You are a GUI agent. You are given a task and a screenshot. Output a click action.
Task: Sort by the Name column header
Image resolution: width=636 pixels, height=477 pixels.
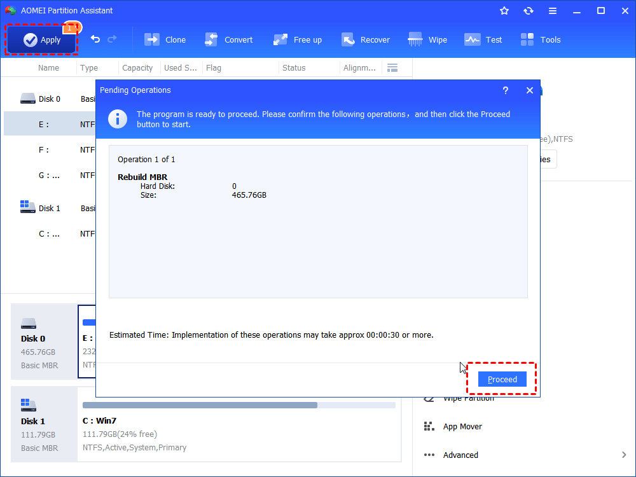[x=48, y=68]
